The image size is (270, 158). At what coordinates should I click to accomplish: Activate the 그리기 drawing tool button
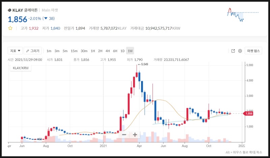click(32, 51)
